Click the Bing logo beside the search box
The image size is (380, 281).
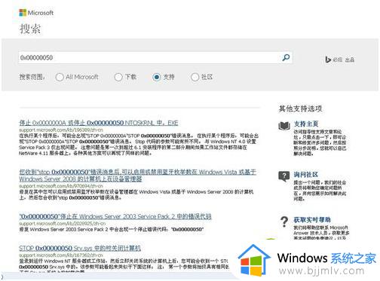coord(328,60)
